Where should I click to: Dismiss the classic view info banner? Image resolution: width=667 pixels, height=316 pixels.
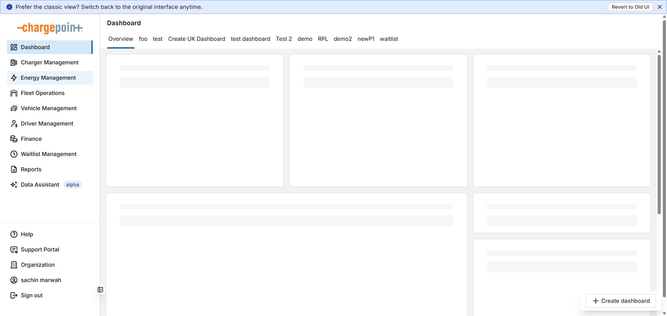pos(659,7)
